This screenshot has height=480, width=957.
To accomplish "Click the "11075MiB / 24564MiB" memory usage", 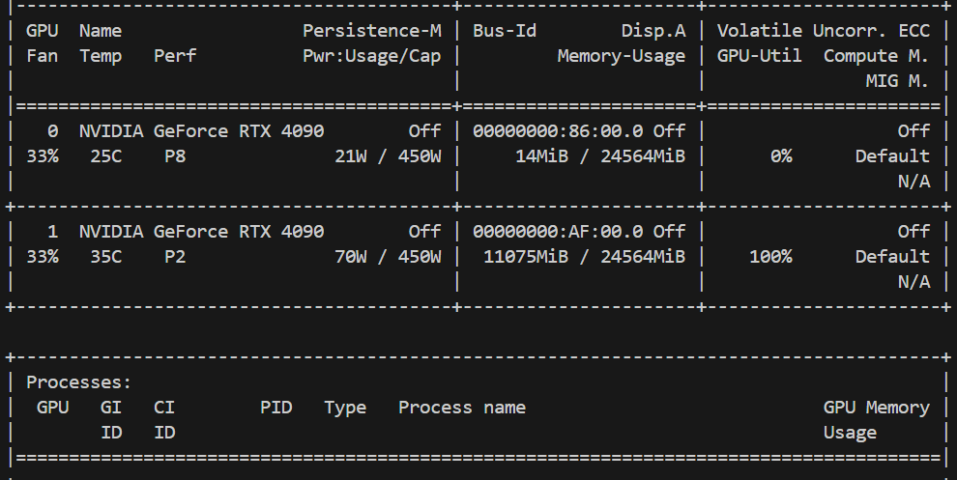I will pyautogui.click(x=585, y=257).
